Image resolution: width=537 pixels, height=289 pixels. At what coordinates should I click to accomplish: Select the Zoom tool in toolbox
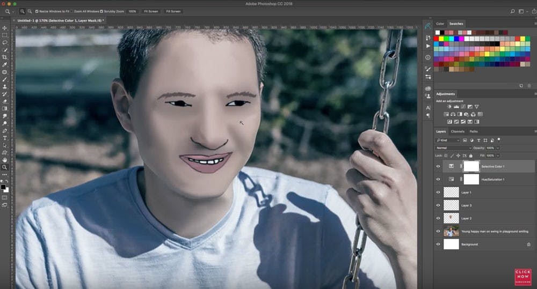point(4,167)
